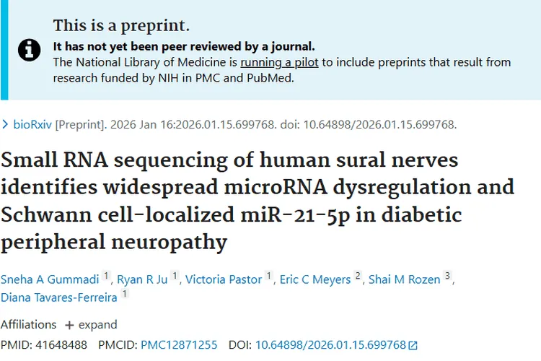Click affiliation superscript 2 after Eric C Meyers

click(358, 277)
